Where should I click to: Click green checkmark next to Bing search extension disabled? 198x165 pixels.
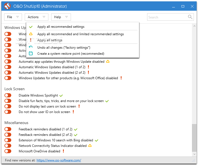(97, 140)
